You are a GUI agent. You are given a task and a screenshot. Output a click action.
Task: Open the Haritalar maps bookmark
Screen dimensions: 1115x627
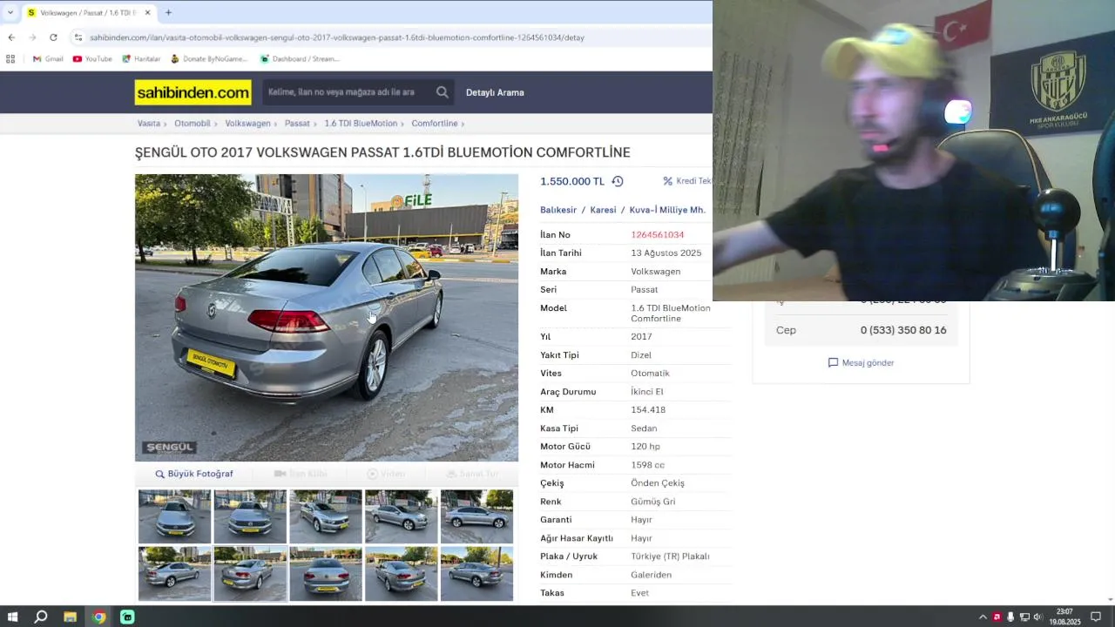[x=141, y=59]
